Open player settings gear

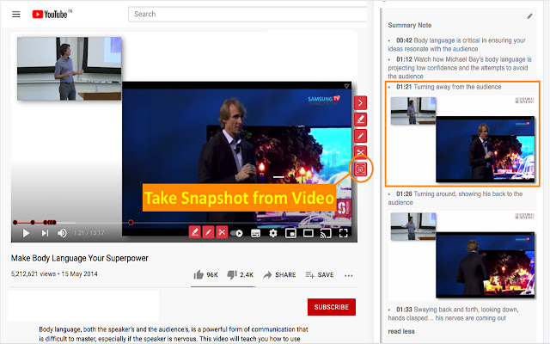[273, 233]
